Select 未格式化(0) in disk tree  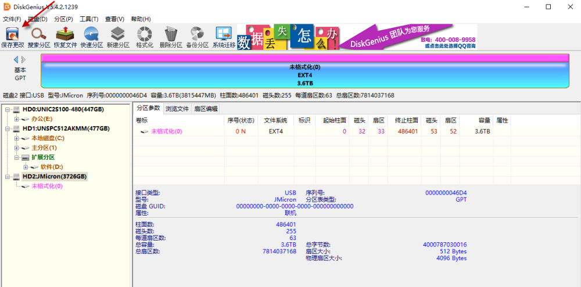pyautogui.click(x=47, y=186)
